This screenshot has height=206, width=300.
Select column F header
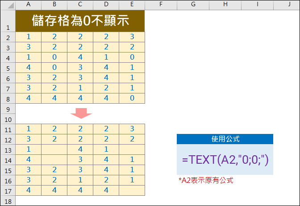(x=161, y=5)
